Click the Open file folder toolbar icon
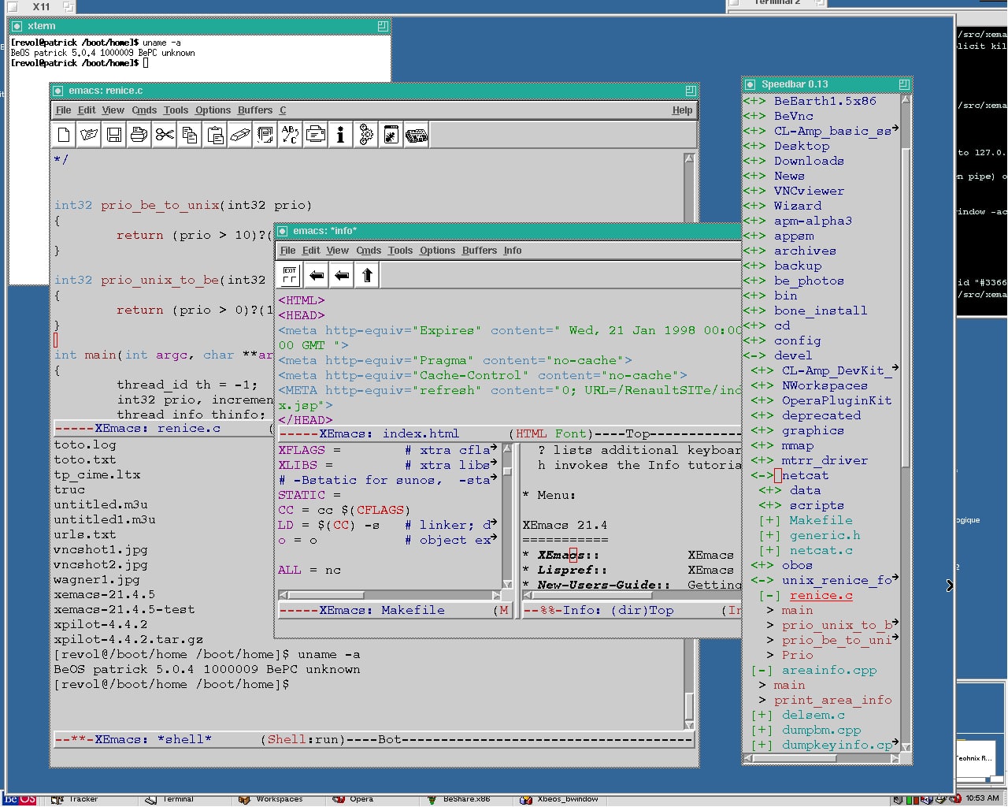Viewport: 1008px width, 807px height. click(x=89, y=135)
